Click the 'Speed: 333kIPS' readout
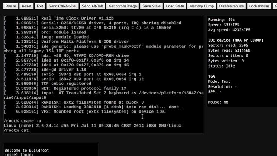277x156 pixels. [224, 25]
